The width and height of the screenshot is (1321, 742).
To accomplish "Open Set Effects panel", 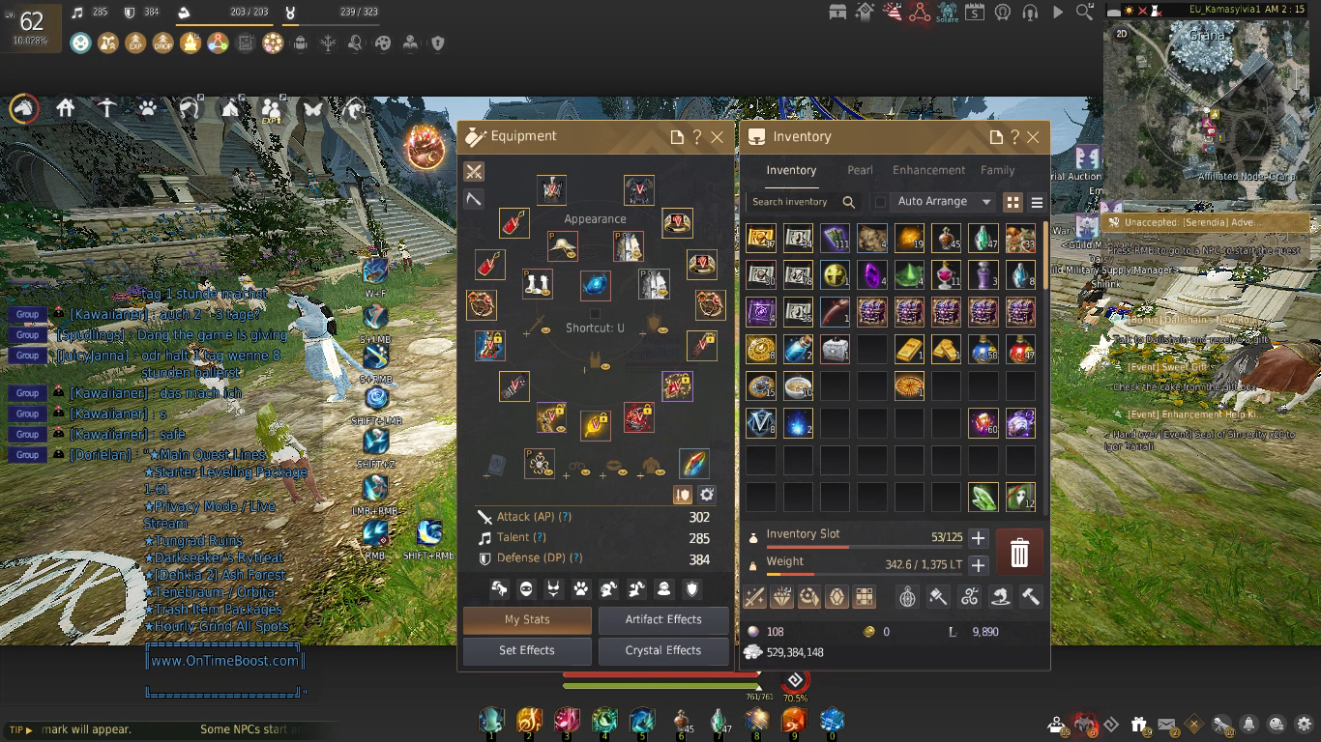I will (527, 650).
